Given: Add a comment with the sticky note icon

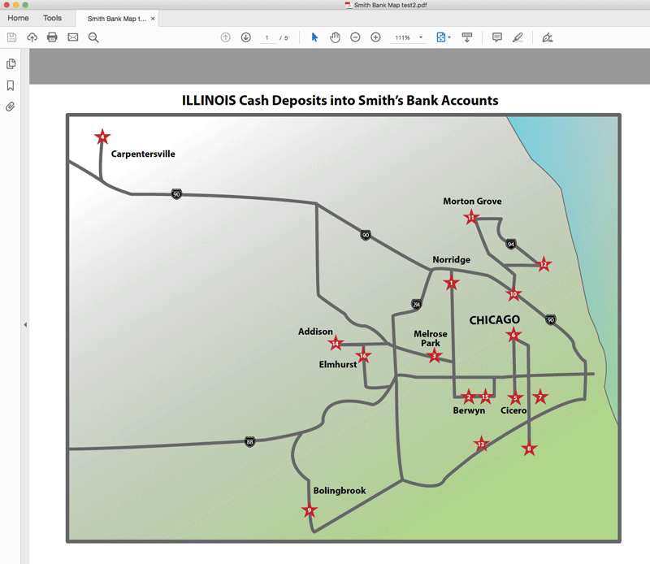Looking at the screenshot, I should pos(497,37).
